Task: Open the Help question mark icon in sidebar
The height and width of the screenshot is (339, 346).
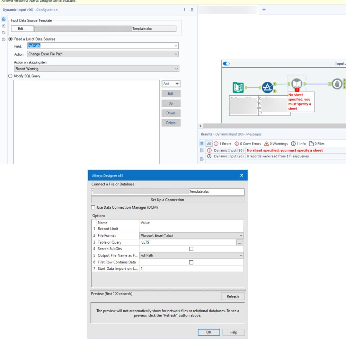Action: [x=3, y=40]
